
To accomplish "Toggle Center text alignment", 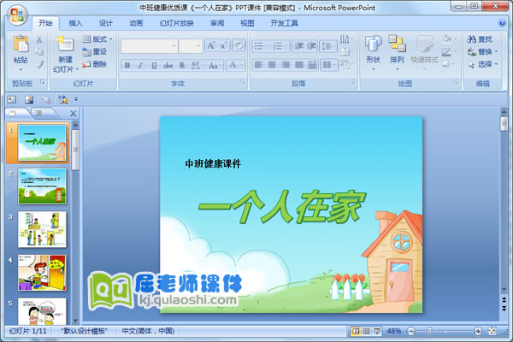I will tap(272, 65).
